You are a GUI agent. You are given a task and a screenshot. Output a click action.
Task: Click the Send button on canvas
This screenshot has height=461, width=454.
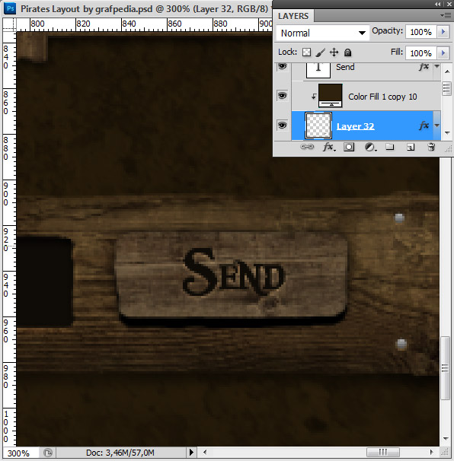(232, 277)
